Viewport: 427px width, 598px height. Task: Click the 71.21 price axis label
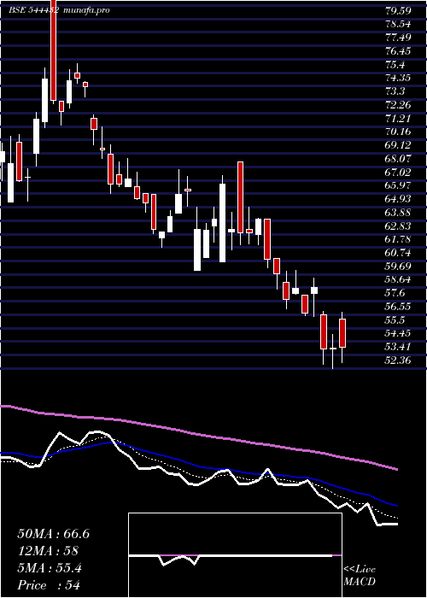coord(399,118)
